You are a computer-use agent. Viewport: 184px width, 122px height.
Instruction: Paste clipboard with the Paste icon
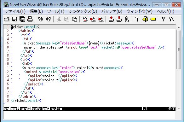[x=74, y=19]
